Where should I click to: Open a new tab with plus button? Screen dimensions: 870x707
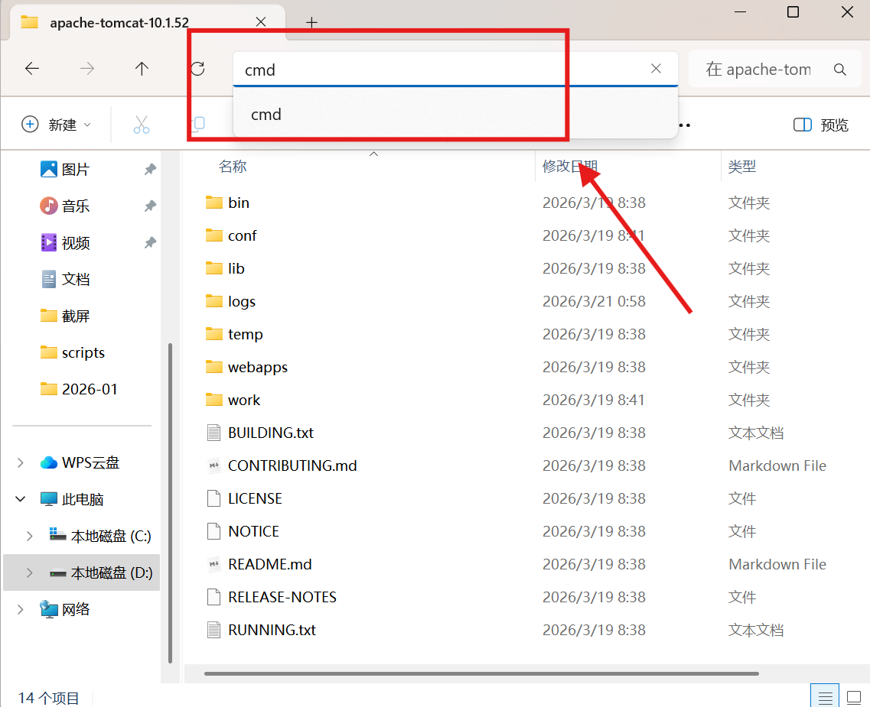[312, 23]
